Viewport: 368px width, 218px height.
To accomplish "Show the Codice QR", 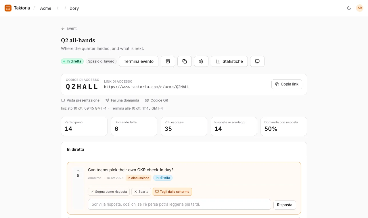I will tap(156, 100).
